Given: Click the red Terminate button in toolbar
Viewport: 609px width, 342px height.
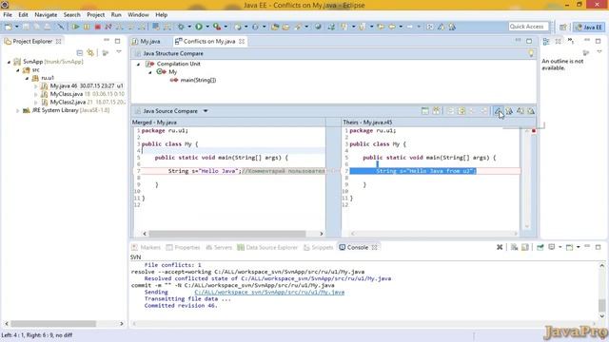Looking at the screenshot, I should click(x=97, y=27).
